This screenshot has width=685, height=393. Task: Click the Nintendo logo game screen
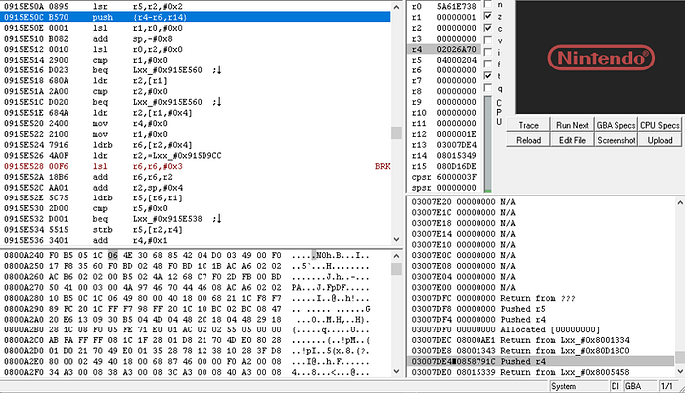click(x=601, y=58)
